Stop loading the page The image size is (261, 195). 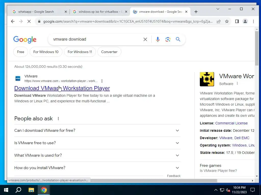click(x=29, y=21)
